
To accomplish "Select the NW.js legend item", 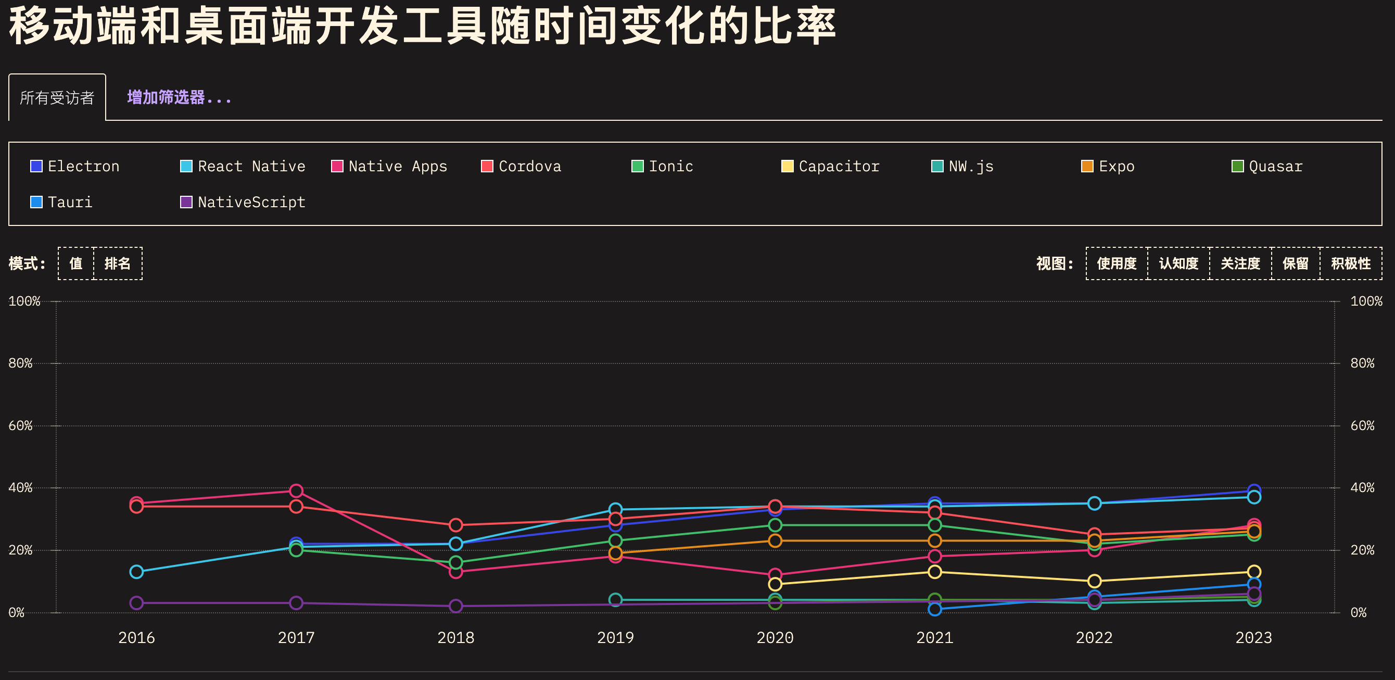I will [x=962, y=166].
